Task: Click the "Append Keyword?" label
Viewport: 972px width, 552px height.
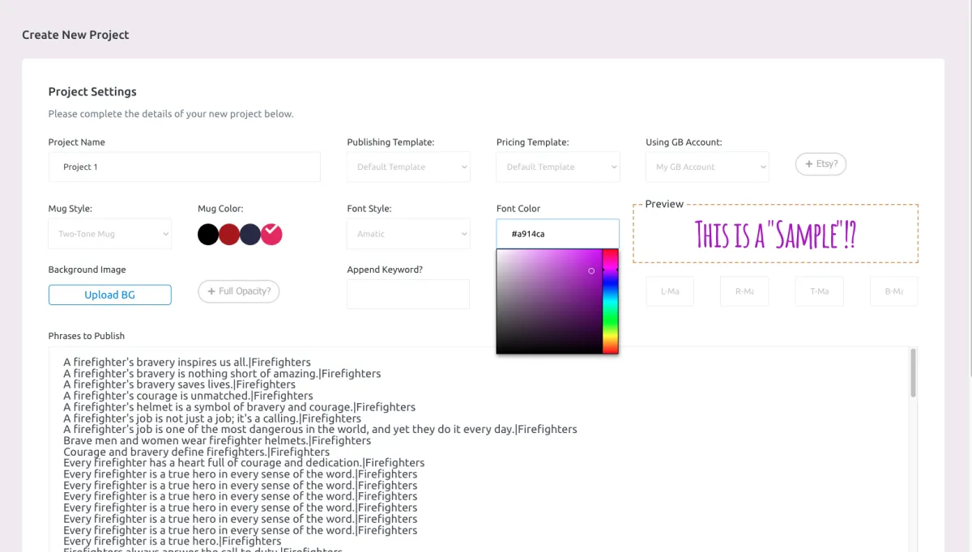Action: coord(385,270)
